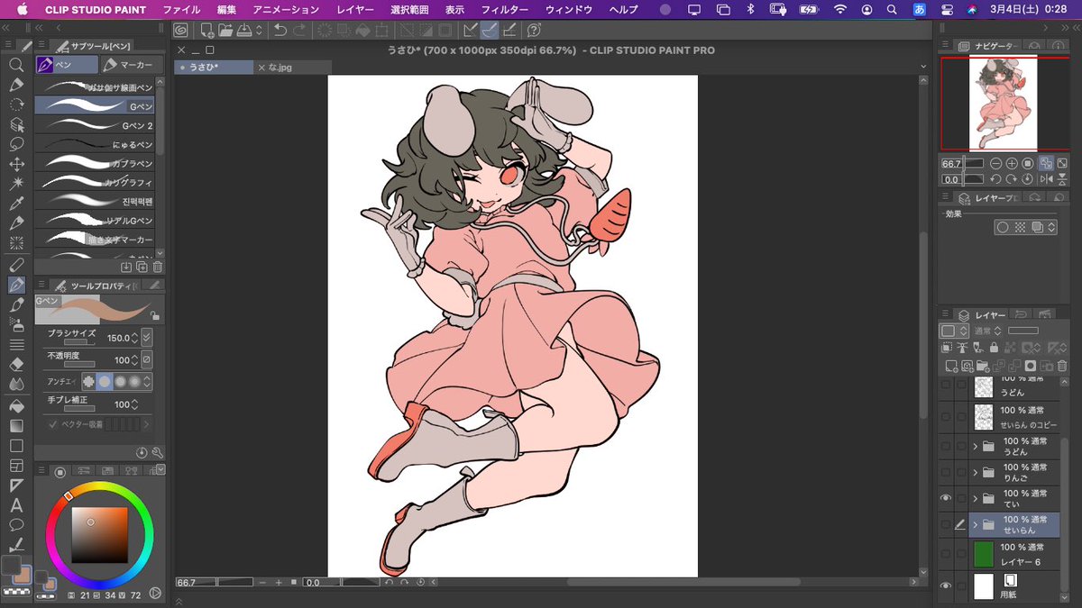
Task: Select the Eyedropper tool
Action: [x=16, y=204]
